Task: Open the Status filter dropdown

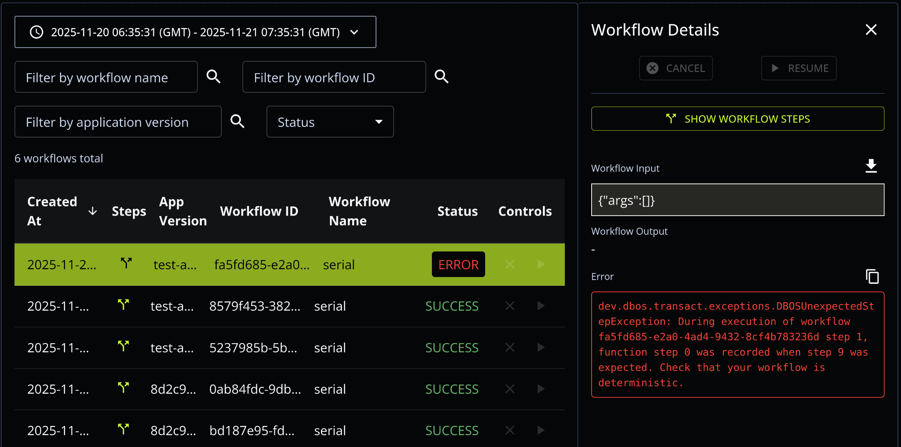Action: (x=330, y=122)
